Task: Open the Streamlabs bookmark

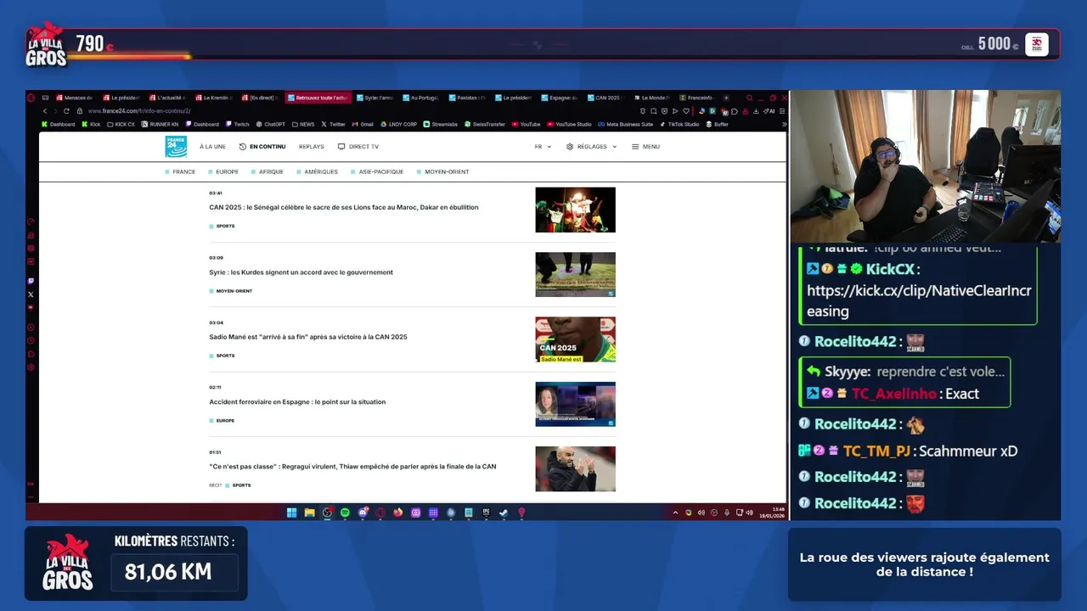Action: (441, 124)
